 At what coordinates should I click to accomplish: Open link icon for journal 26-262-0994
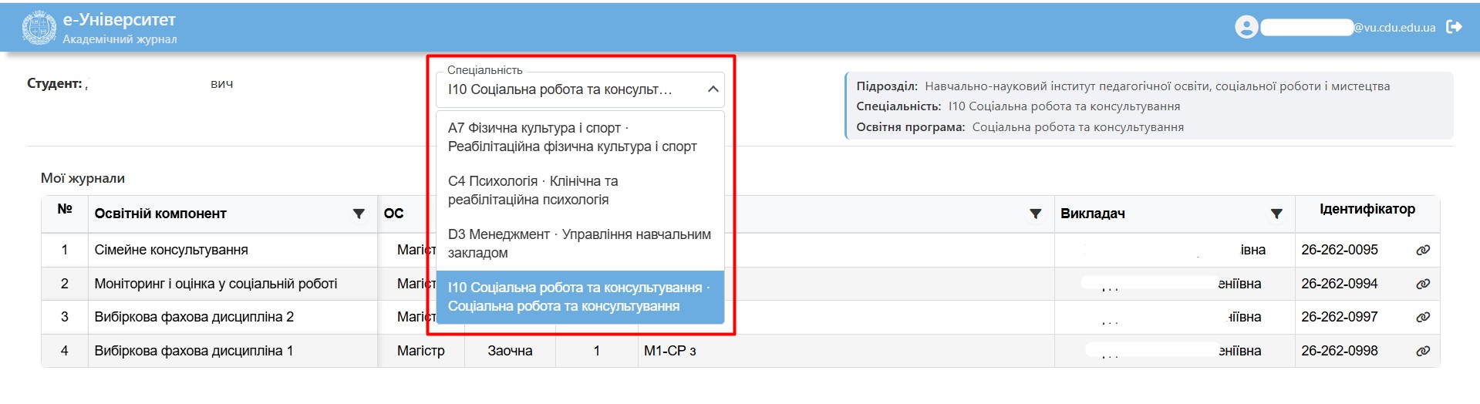pyautogui.click(x=1423, y=284)
